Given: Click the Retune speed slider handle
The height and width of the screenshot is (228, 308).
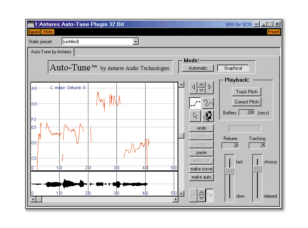Looking at the screenshot, I should click(230, 171).
